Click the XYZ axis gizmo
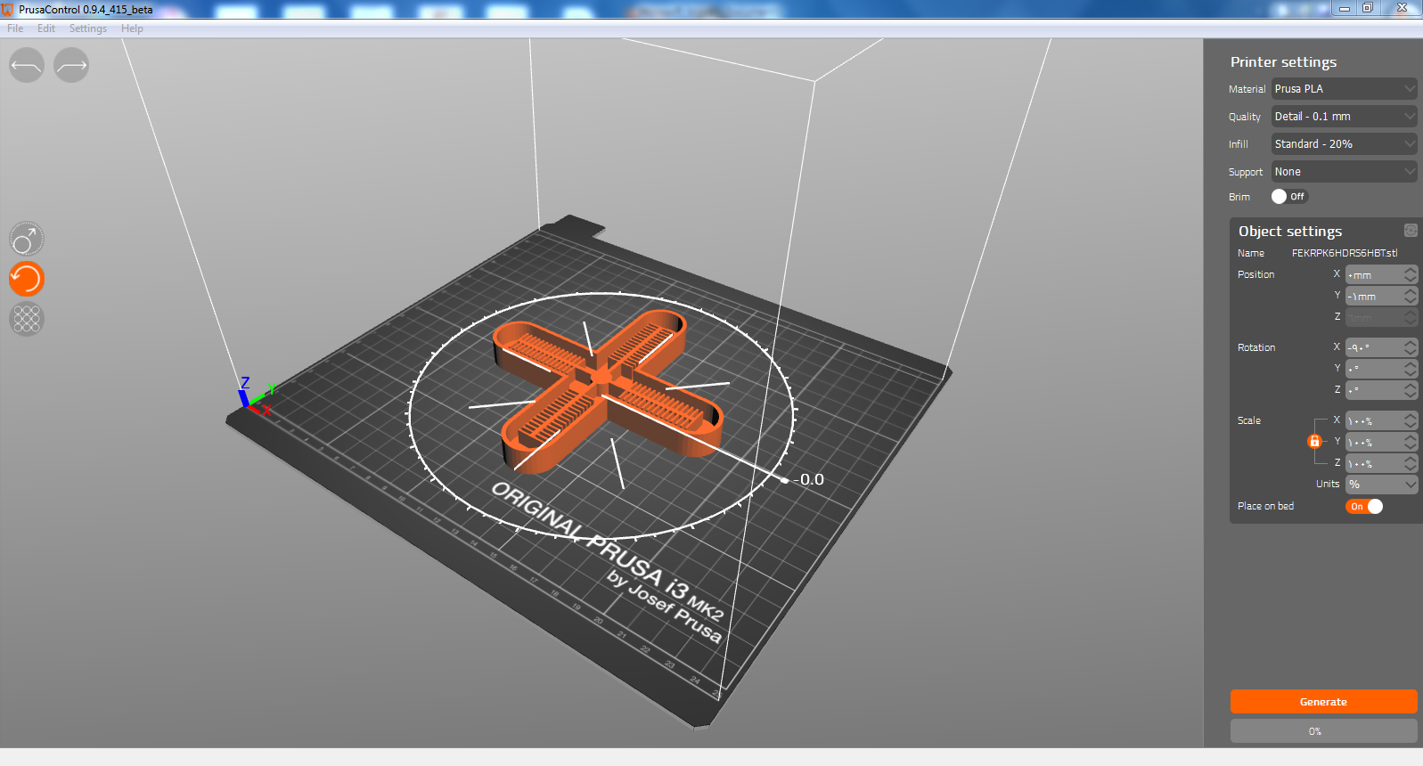 tap(258, 396)
